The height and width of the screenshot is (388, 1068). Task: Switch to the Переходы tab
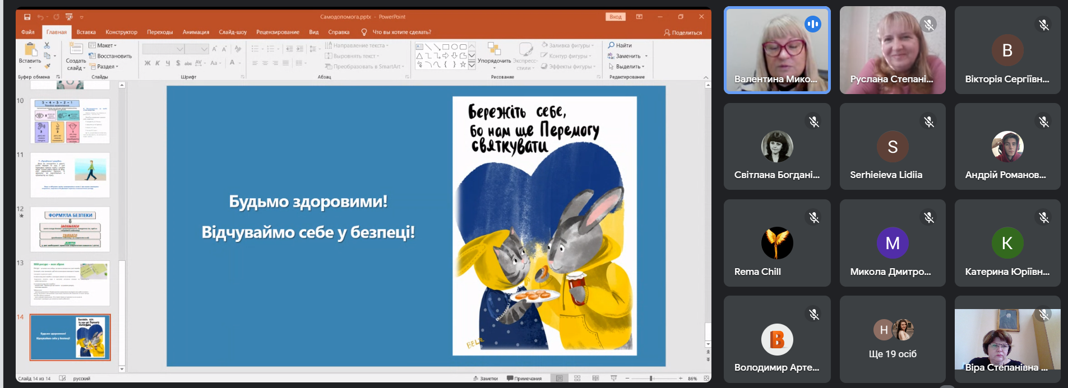pyautogui.click(x=160, y=32)
